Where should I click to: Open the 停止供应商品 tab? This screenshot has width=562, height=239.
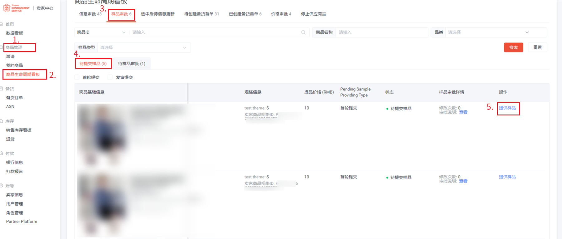313,14
